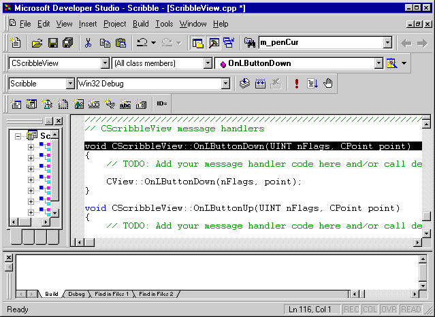This screenshot has width=435, height=317.
Task: Click the New Bitmap resource icon
Action: click(78, 104)
